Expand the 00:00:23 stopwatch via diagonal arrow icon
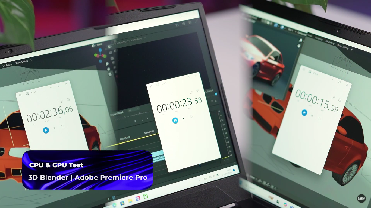Viewport: 371px width, 208px height. coord(191,93)
